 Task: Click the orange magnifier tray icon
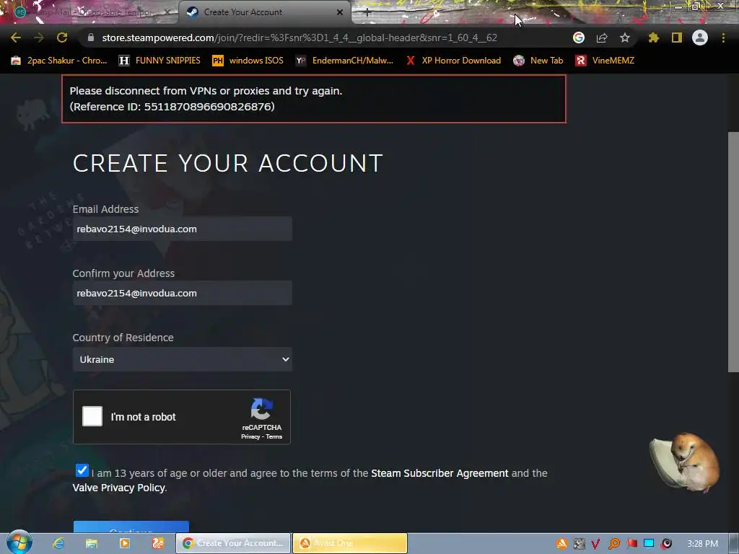coord(613,544)
